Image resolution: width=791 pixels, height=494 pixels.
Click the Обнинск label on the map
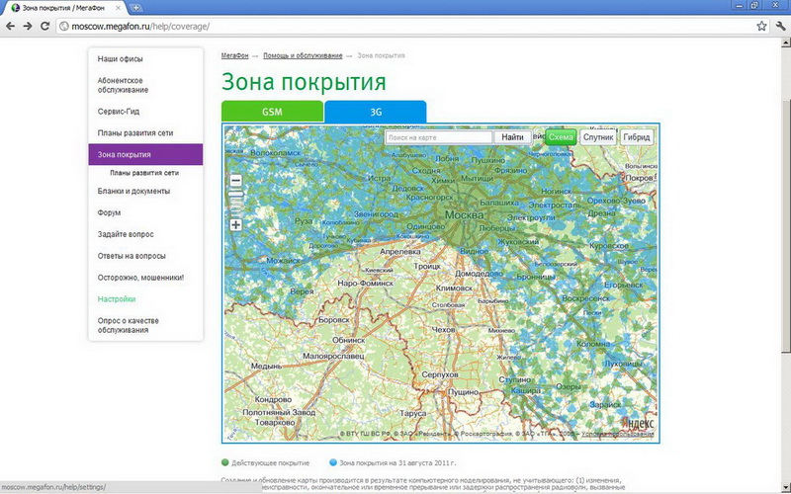tap(349, 340)
